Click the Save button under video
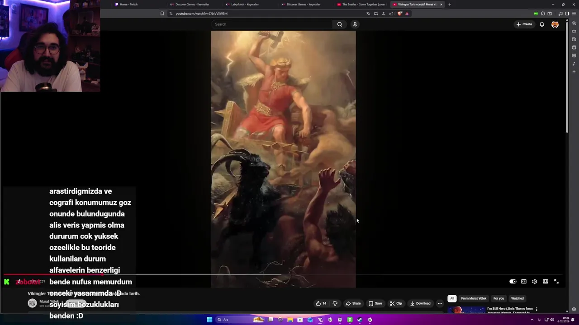 pyautogui.click(x=375, y=303)
